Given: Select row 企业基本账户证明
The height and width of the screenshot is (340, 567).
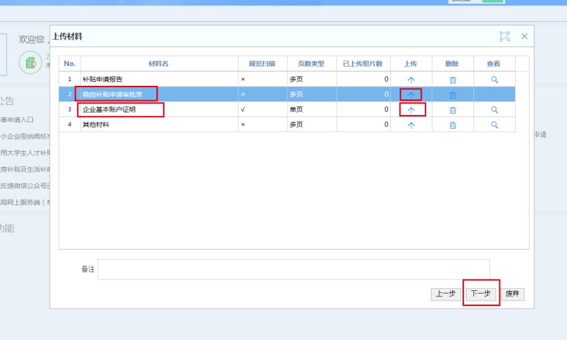Looking at the screenshot, I should click(x=287, y=109).
